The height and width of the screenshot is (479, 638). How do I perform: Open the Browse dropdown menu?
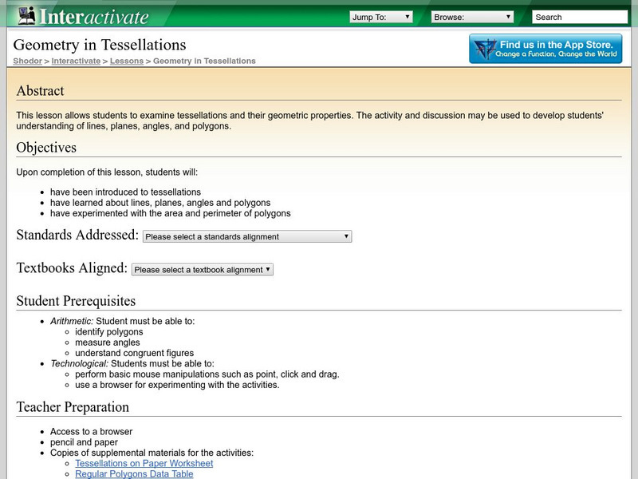pos(472,17)
